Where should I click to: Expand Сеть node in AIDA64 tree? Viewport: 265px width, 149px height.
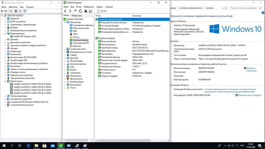pyautogui.click(x=65, y=67)
